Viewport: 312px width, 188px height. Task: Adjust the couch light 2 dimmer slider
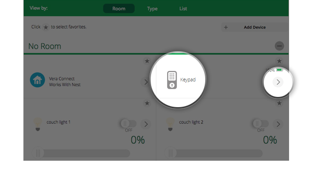tap(214, 153)
